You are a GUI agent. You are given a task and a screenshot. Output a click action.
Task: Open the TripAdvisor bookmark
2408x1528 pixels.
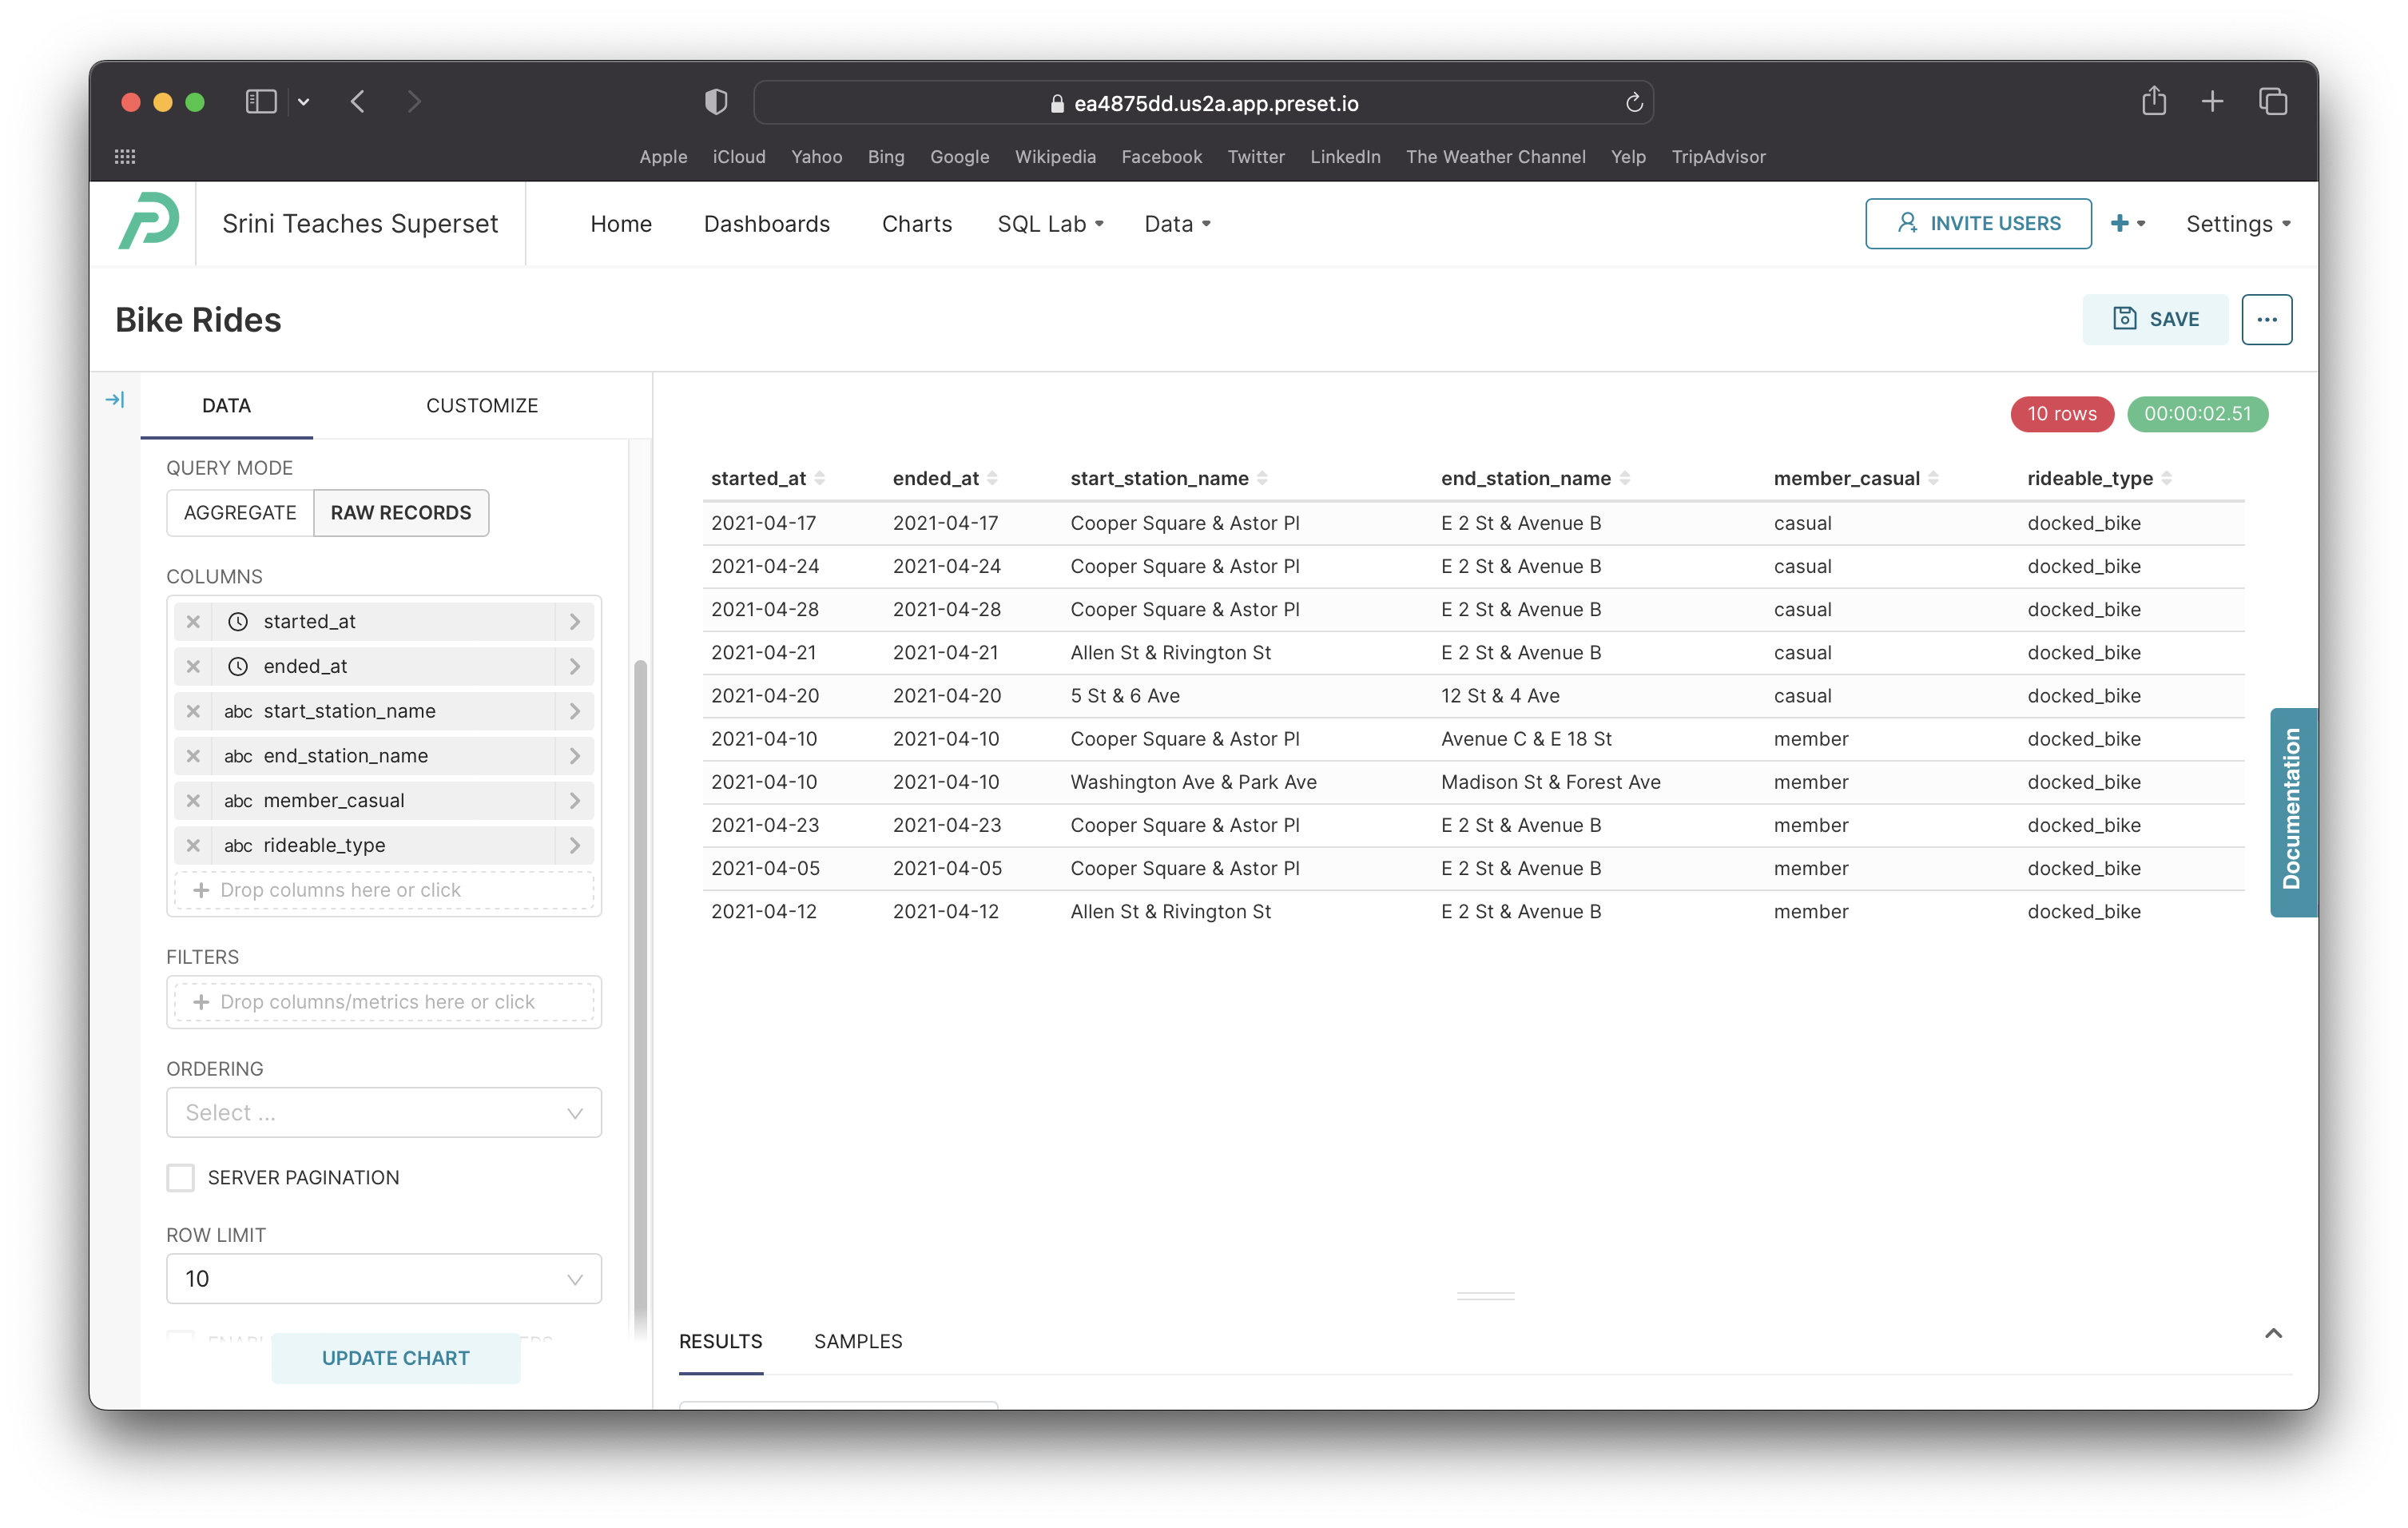[1718, 157]
